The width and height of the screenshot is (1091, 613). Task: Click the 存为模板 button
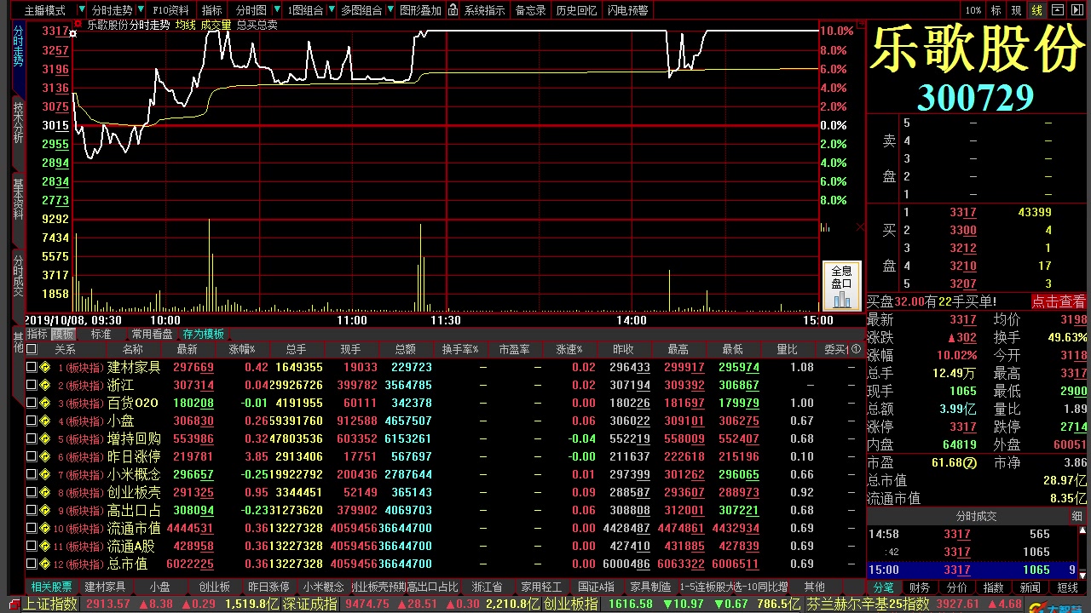click(x=203, y=334)
